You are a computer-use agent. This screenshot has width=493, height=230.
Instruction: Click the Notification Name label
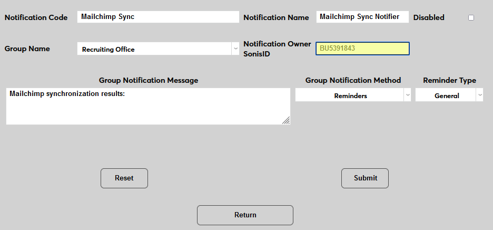276,17
